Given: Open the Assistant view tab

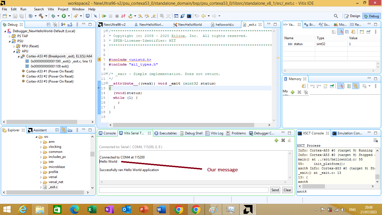Looking at the screenshot, I should tap(37, 130).
